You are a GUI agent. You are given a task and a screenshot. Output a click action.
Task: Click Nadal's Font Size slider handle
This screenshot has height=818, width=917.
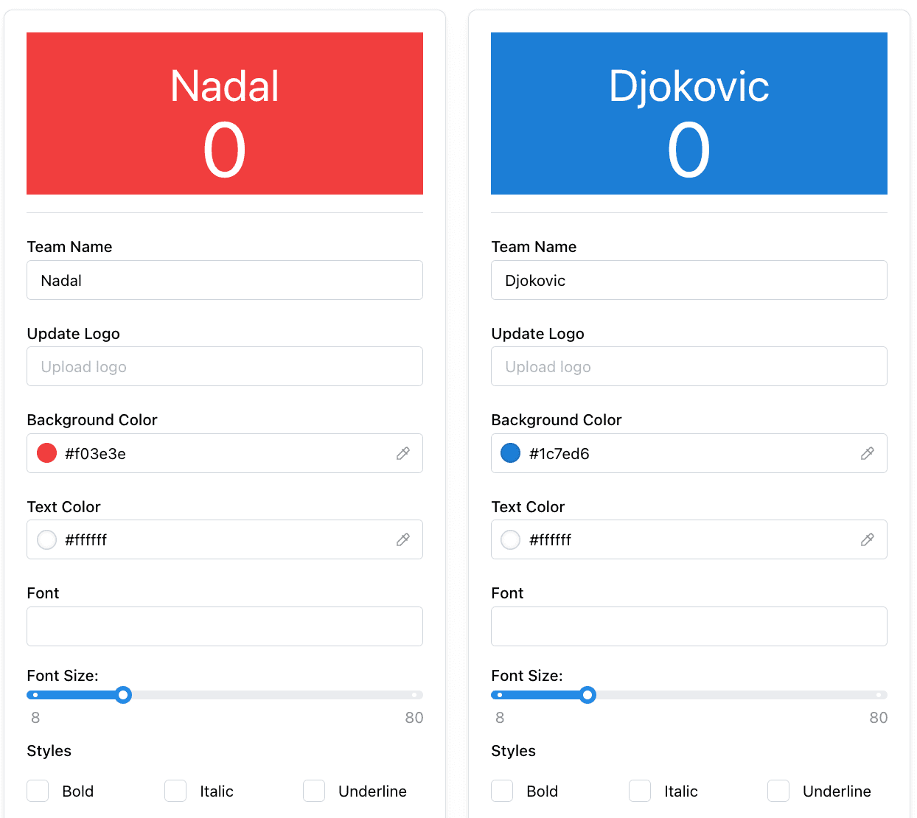(x=123, y=695)
